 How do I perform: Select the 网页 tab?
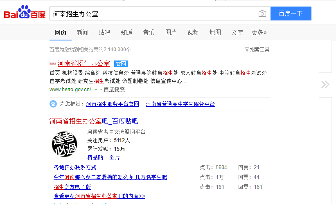click(x=61, y=33)
